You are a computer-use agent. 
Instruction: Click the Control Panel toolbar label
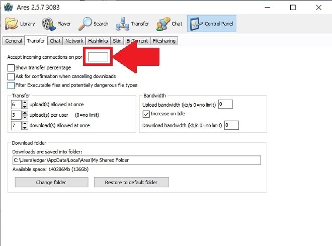(x=219, y=24)
